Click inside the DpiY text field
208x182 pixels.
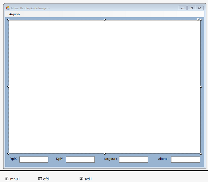(x=80, y=159)
